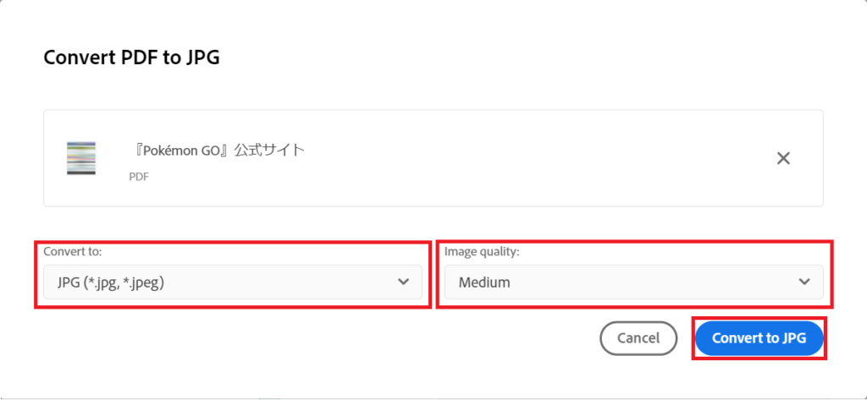This screenshot has height=400, width=867.
Task: Click the blue Convert to JPG button
Action: [x=759, y=338]
